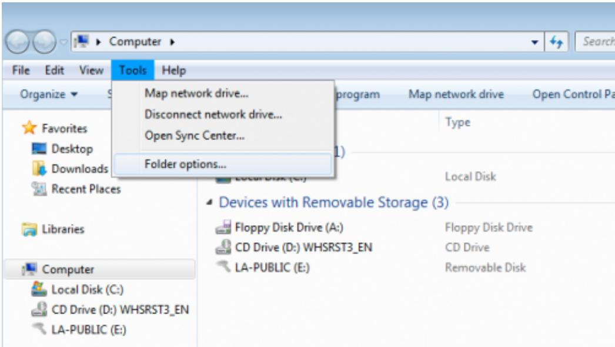Click the Floppy Disk Drive type cell
The height and width of the screenshot is (347, 615).
pos(489,227)
